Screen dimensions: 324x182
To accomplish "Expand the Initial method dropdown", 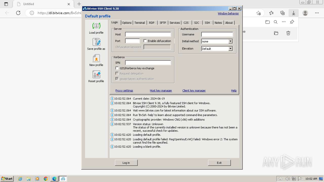I will [x=230, y=41].
